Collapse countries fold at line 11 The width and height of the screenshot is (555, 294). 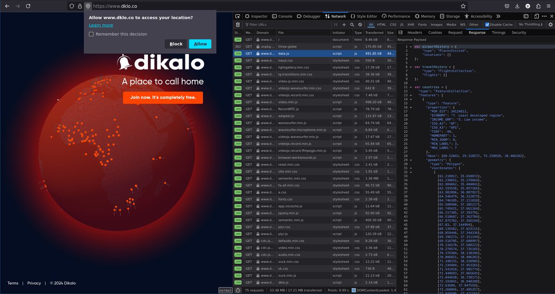pos(411,87)
